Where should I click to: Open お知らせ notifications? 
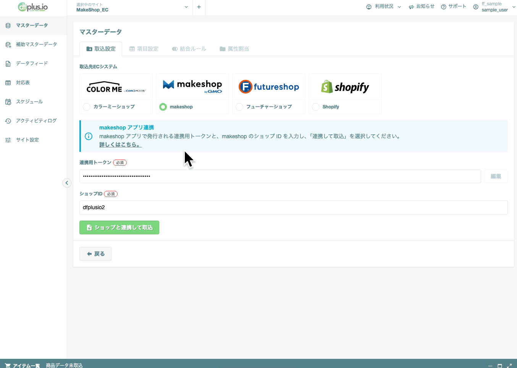coord(422,6)
